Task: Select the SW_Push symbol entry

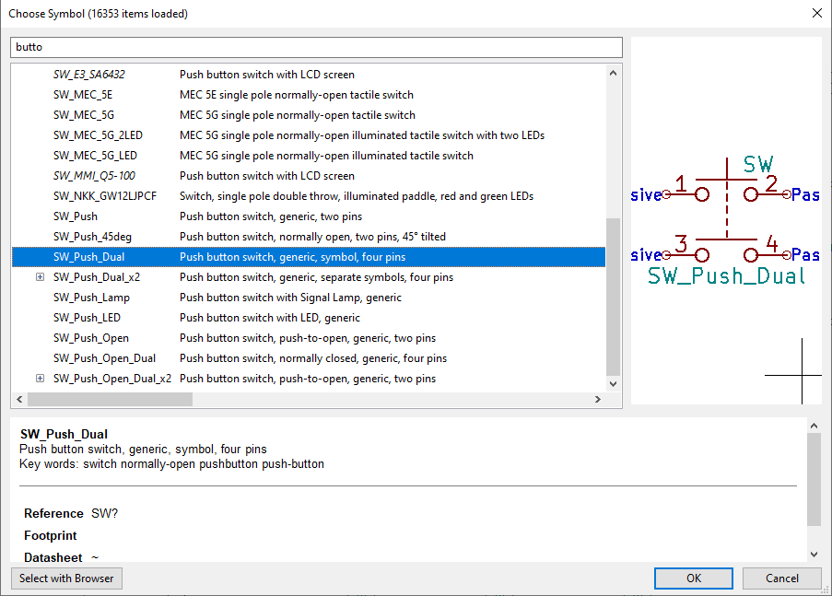Action: (76, 216)
